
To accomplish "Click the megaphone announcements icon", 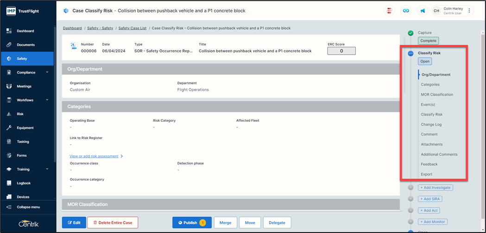I will tap(423, 11).
